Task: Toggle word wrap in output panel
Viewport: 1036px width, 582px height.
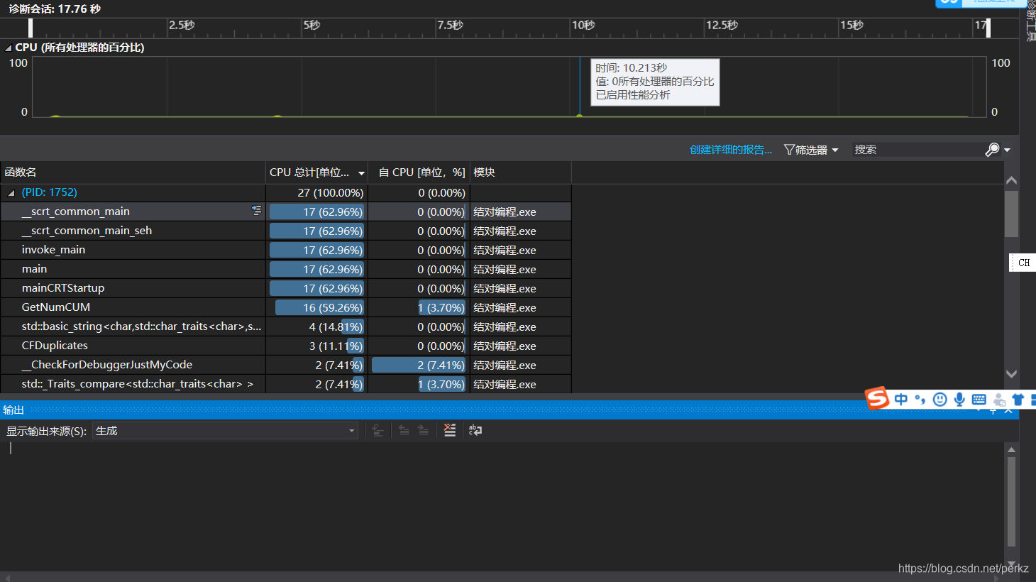Action: 475,430
